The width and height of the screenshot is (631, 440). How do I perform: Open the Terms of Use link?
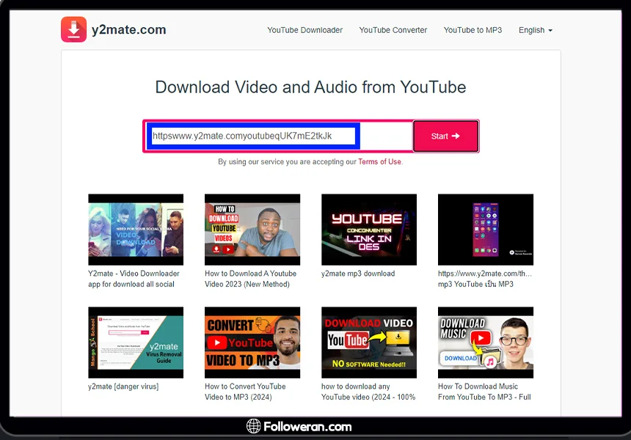click(379, 161)
